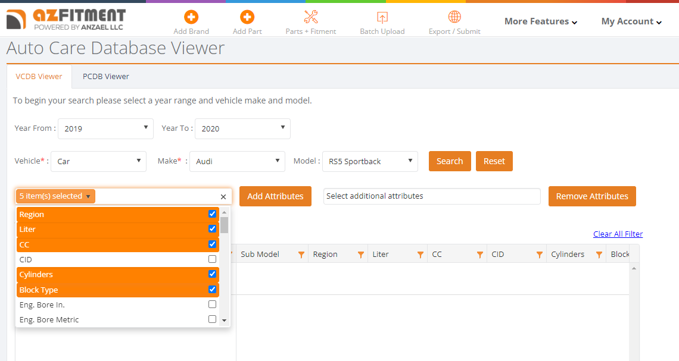Click the Remove Attributes button
The height and width of the screenshot is (361, 679).
click(x=592, y=196)
